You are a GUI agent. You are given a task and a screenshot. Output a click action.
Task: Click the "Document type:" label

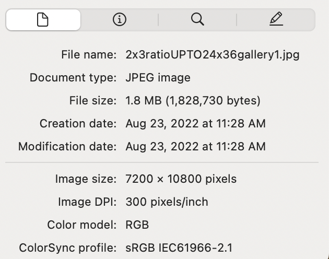[x=73, y=78]
